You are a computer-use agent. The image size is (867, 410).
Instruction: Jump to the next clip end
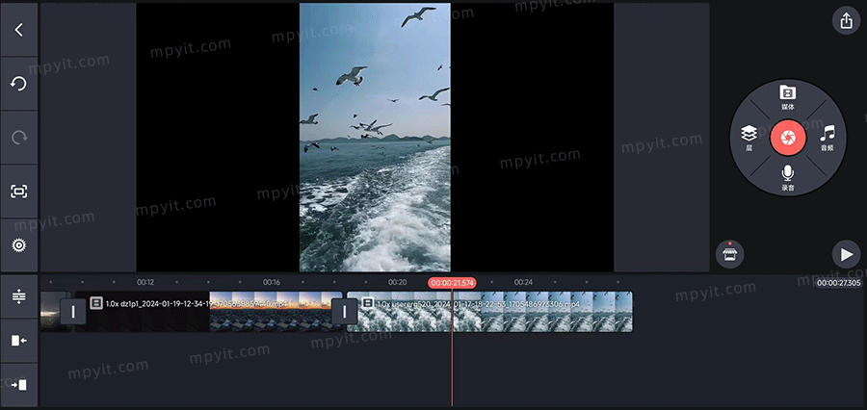(x=19, y=385)
